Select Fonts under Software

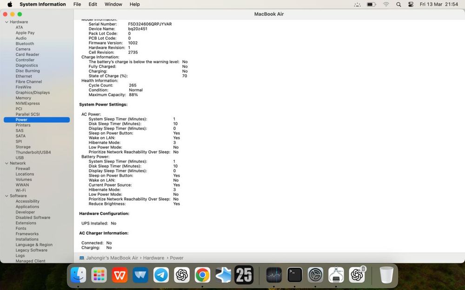point(21,228)
